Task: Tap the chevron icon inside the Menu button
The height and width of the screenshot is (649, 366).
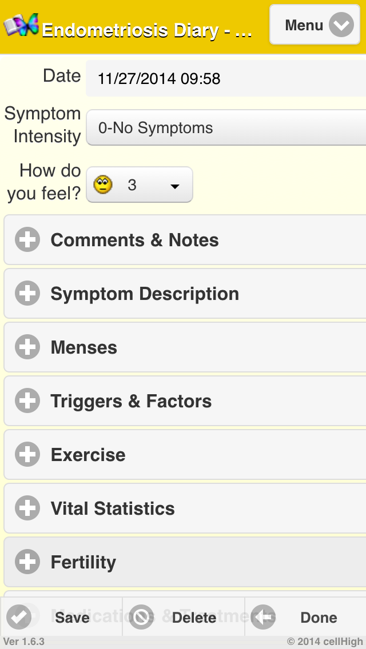Action: [341, 25]
